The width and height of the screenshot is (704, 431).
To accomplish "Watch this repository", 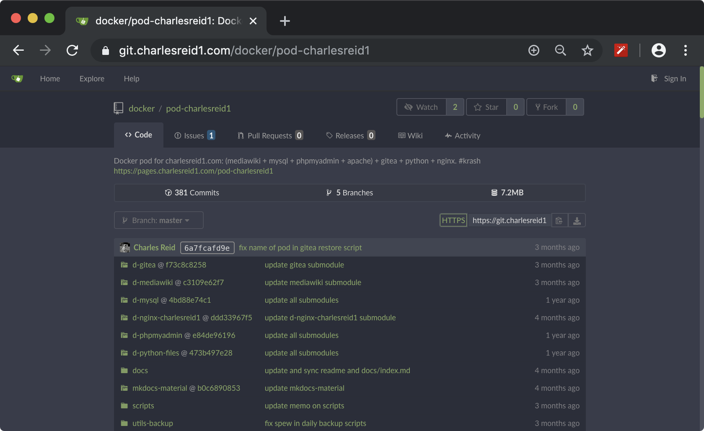I will (422, 107).
